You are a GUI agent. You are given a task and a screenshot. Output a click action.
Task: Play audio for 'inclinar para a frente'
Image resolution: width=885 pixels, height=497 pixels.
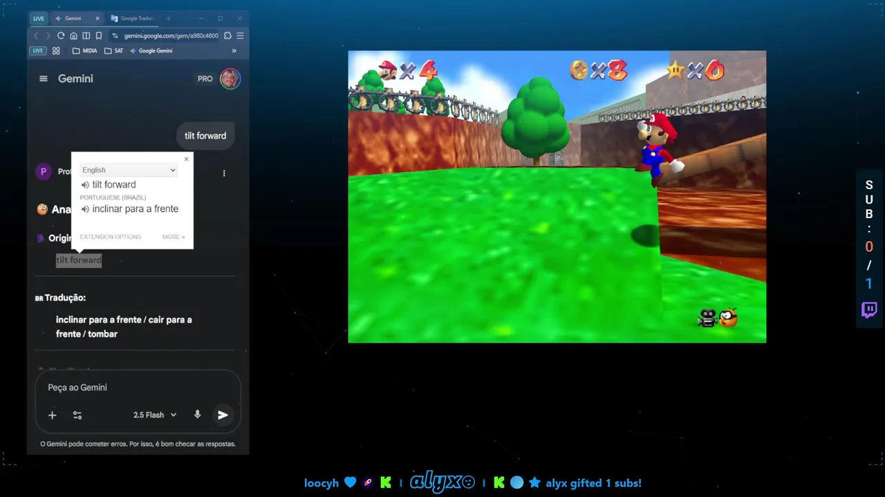point(85,209)
